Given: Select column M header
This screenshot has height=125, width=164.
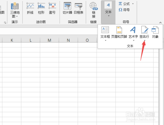Looking at the screenshot, I should tap(50, 40).
